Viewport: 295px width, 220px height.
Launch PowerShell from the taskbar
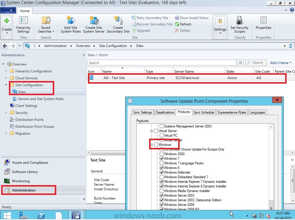41,215
